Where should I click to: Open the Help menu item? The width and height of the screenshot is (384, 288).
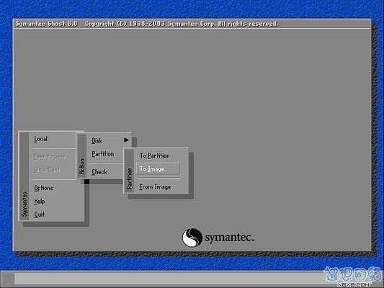click(x=39, y=202)
